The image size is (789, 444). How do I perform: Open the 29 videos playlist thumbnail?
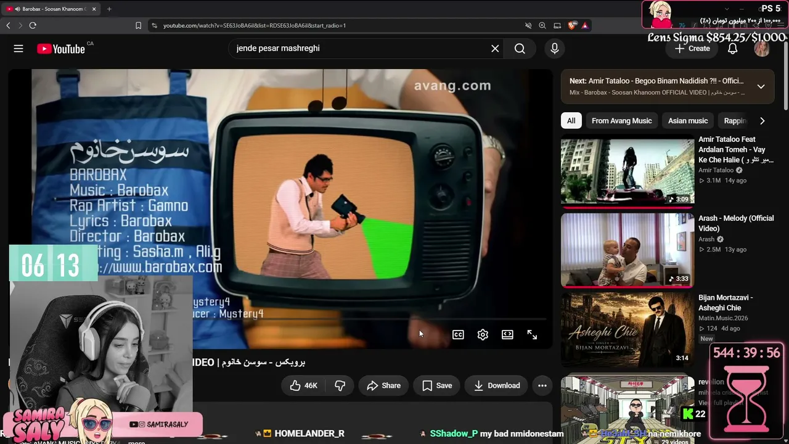[628, 410]
